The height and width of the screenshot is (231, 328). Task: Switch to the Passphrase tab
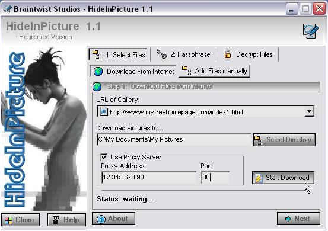(183, 54)
